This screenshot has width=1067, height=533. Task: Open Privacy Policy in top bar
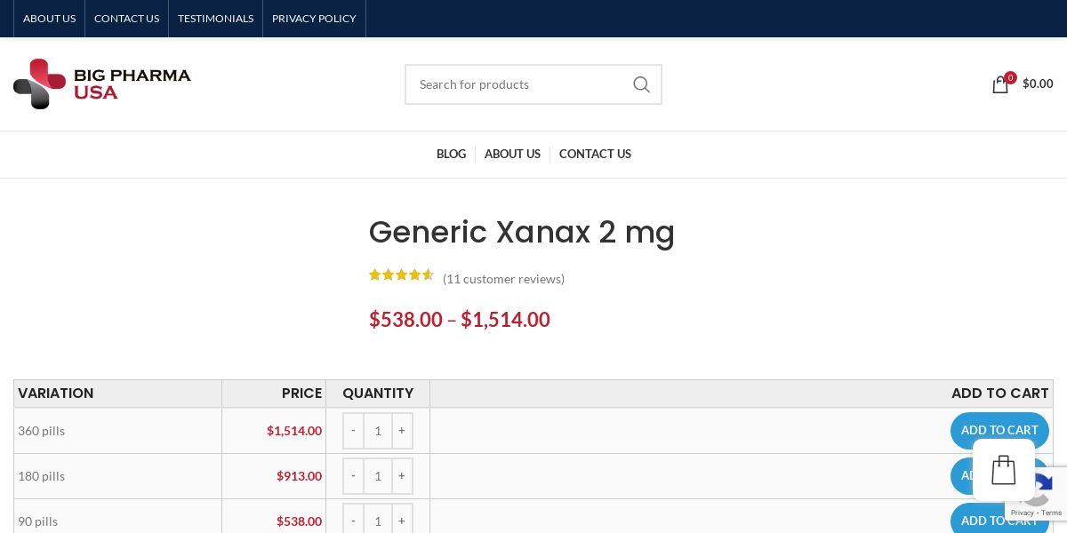click(314, 19)
